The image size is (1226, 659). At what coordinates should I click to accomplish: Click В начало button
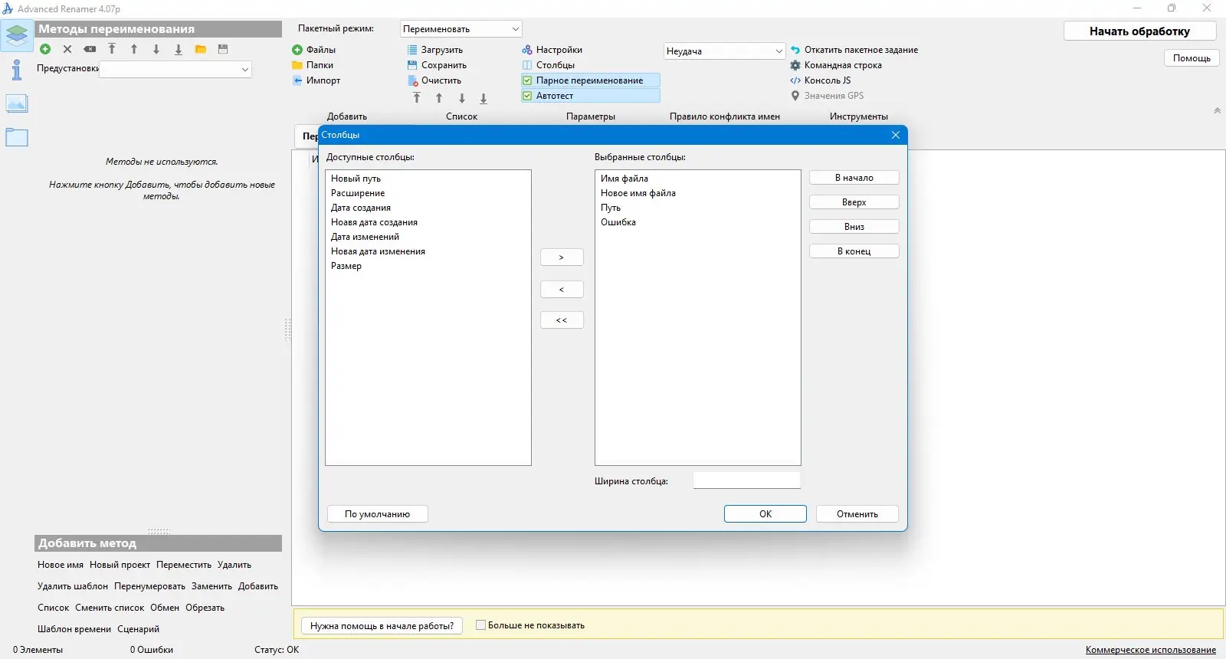pos(854,178)
